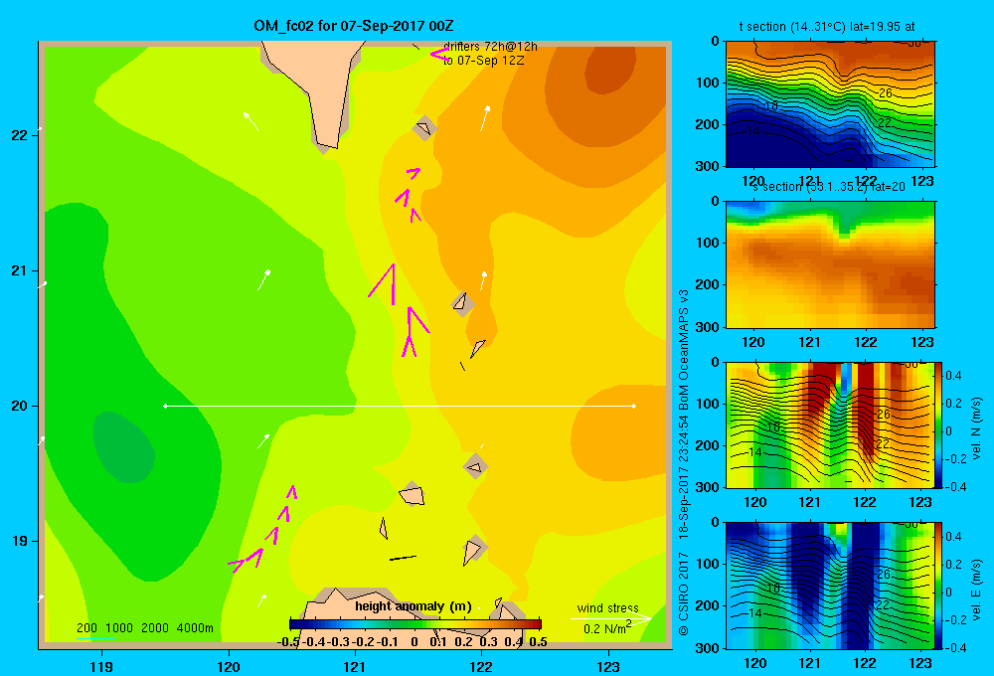This screenshot has height=676, width=994.
Task: Click the vel. N color scale bar
Action: coord(938,424)
